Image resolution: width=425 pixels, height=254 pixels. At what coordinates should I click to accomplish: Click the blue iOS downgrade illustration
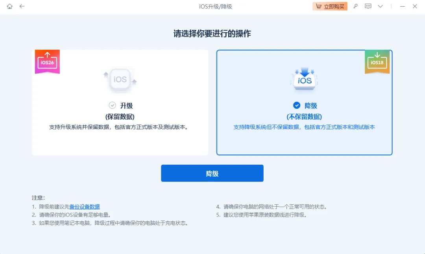coord(304,79)
